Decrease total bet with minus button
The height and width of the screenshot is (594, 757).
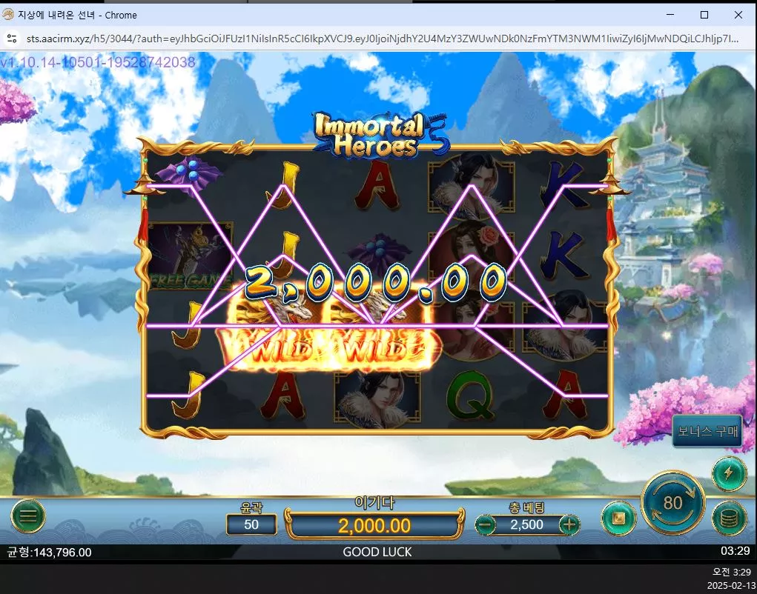pos(485,524)
